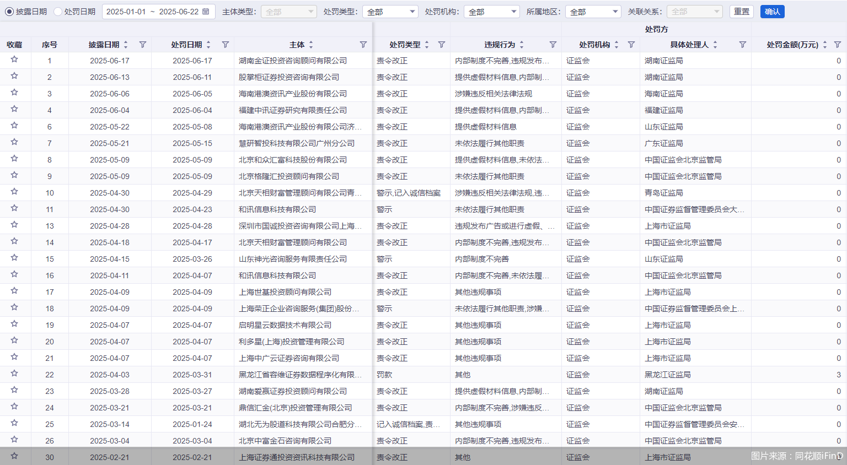Click filter icon in 违规行为 column

coord(553,45)
